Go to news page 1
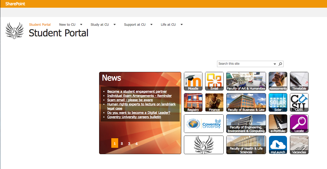The height and width of the screenshot is (169, 327). [x=115, y=143]
